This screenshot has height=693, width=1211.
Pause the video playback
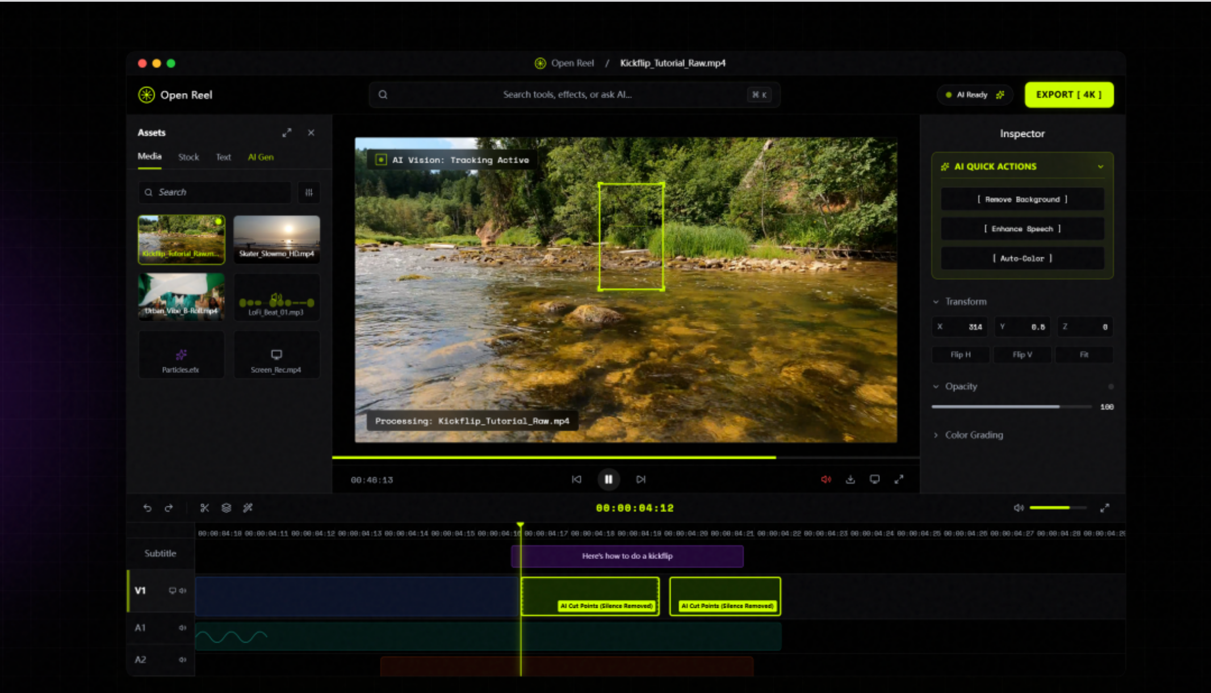[608, 480]
